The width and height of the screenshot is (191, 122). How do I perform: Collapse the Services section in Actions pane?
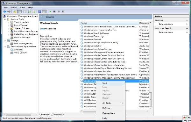pos(187,20)
